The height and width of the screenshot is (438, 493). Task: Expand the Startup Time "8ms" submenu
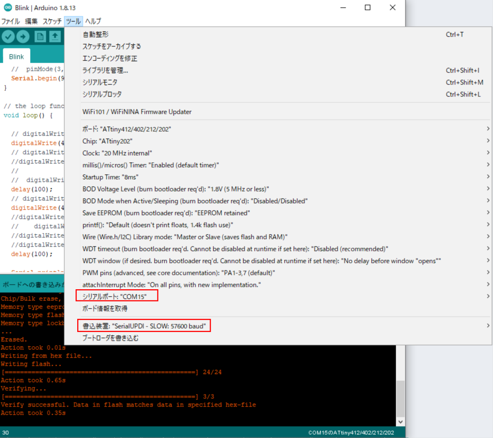click(x=278, y=177)
